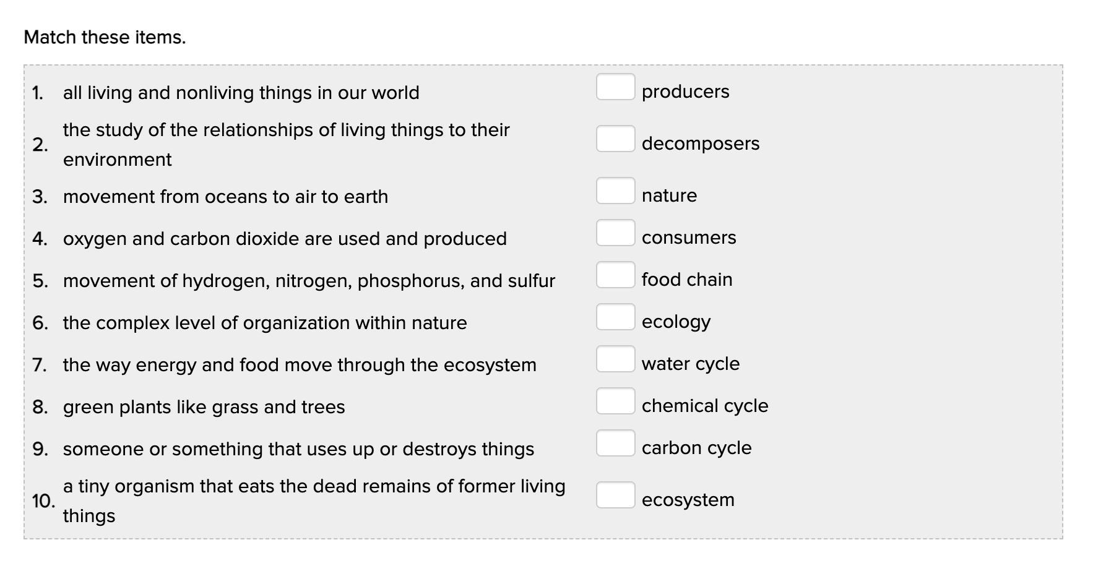Viewport: 1093px width, 579px height.
Task: Select the blank box next to ecosystem
Action: point(615,495)
